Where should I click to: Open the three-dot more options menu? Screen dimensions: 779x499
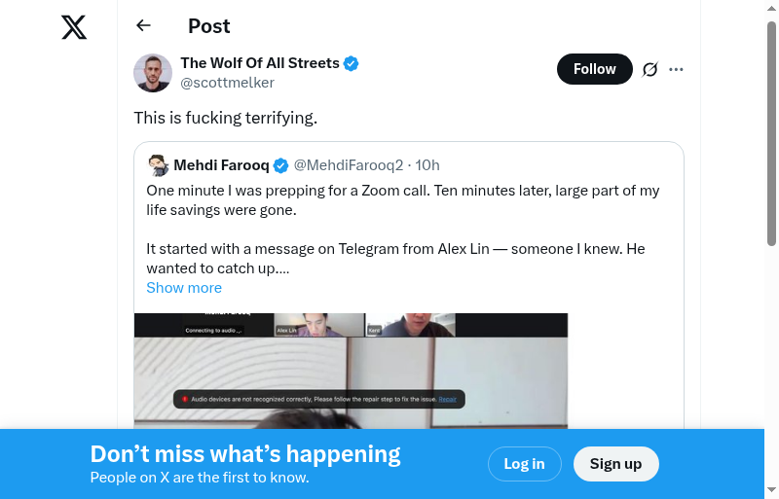(677, 69)
